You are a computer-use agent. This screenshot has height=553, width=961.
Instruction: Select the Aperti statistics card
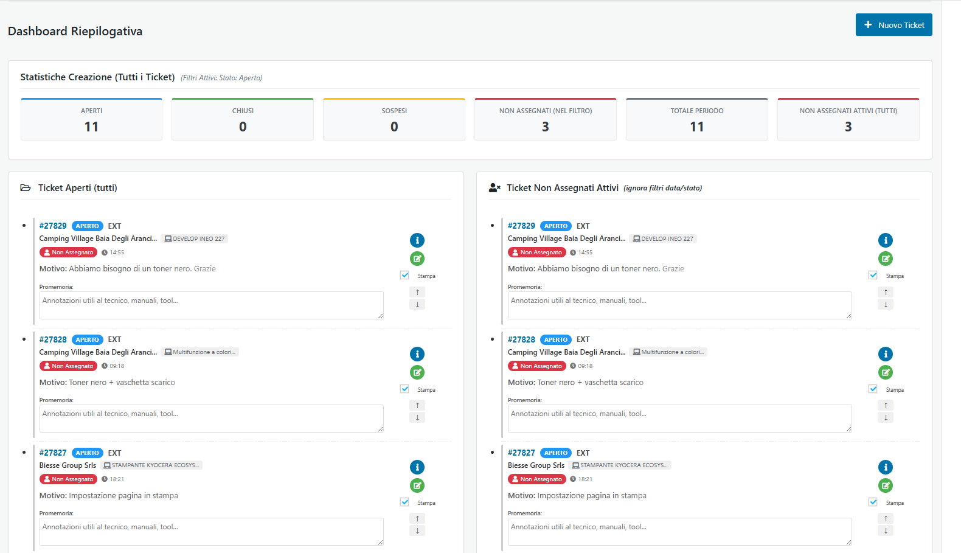[91, 119]
